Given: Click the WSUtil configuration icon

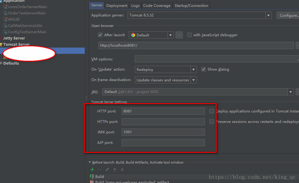Looking at the screenshot, I should pos(5,19).
